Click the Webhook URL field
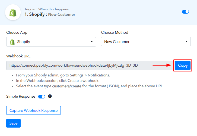 (x=90, y=65)
